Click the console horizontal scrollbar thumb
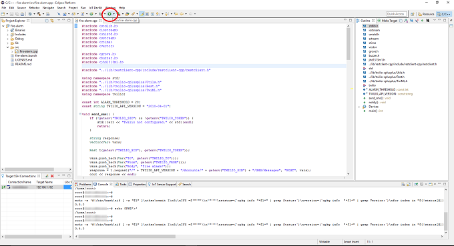454x246 pixels. coord(127,237)
